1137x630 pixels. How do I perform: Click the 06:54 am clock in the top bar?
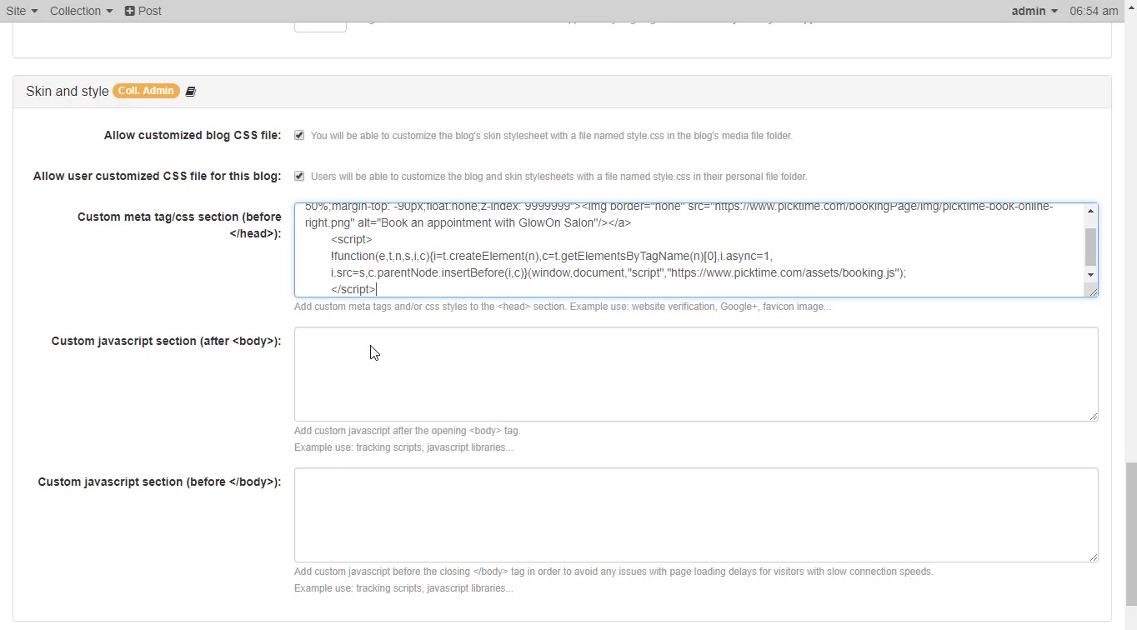(x=1094, y=11)
